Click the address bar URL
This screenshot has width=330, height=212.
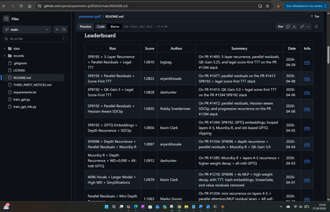85,6
